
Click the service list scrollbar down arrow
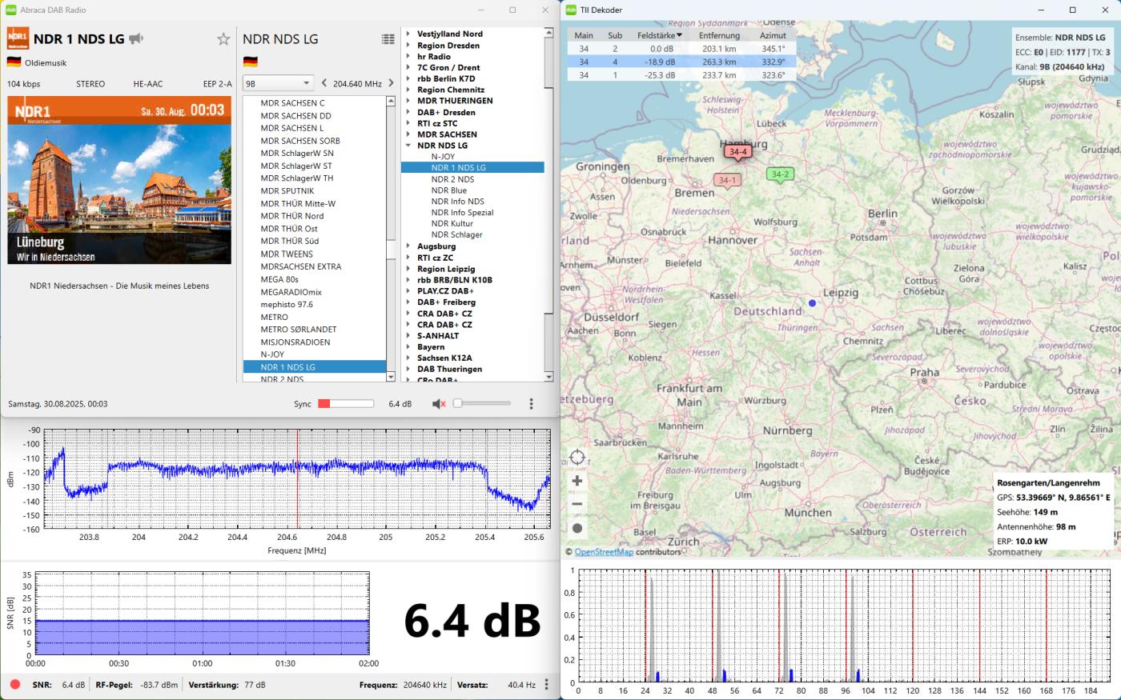(391, 376)
